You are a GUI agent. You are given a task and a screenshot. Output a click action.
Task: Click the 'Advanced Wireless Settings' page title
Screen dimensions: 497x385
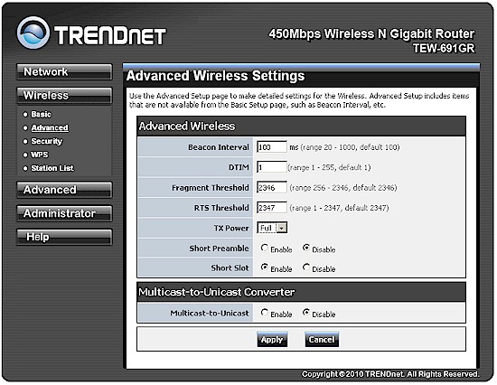216,76
